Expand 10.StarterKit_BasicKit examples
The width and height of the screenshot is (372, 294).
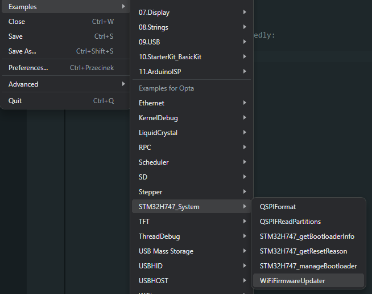coord(192,57)
